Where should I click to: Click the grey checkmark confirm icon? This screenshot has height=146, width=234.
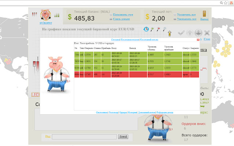[x=181, y=33]
